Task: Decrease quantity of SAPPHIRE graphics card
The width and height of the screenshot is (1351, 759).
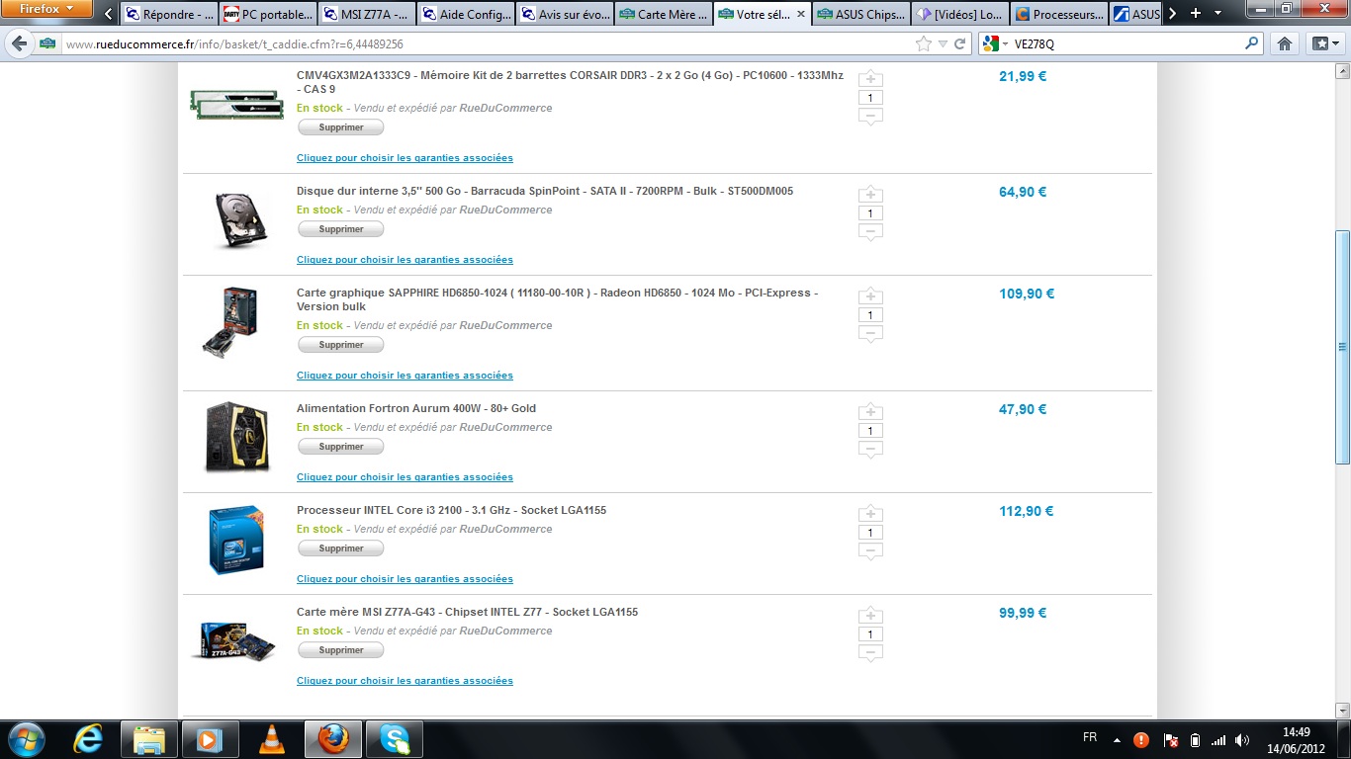Action: pos(870,334)
